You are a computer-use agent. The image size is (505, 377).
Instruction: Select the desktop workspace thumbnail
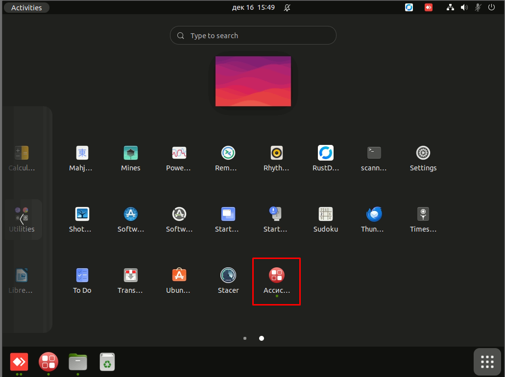tap(253, 81)
